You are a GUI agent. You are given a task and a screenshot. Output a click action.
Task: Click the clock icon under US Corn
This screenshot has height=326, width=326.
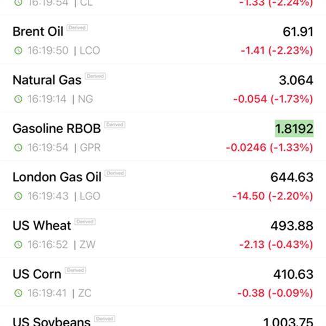coord(18,293)
